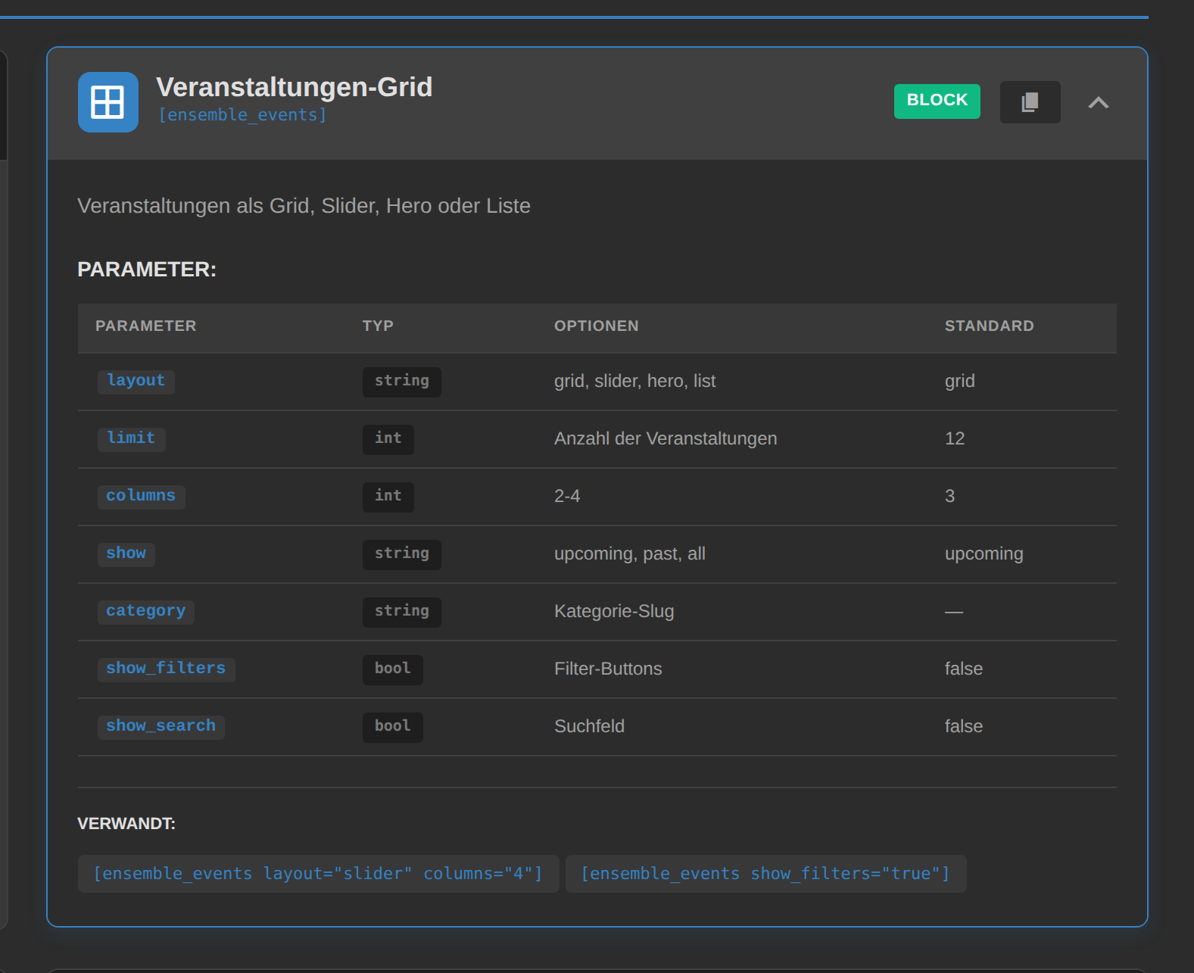This screenshot has height=973, width=1194.
Task: Click the int type badge in limit row
Action: click(388, 438)
